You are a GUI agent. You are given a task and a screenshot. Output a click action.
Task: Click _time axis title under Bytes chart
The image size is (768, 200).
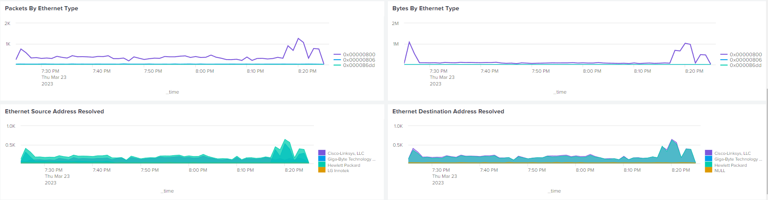click(x=560, y=92)
